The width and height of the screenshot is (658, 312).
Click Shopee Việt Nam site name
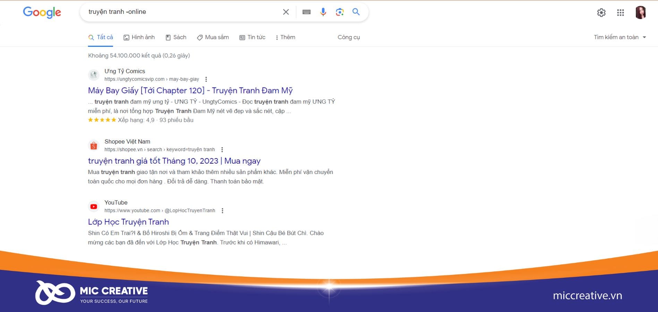coord(127,141)
